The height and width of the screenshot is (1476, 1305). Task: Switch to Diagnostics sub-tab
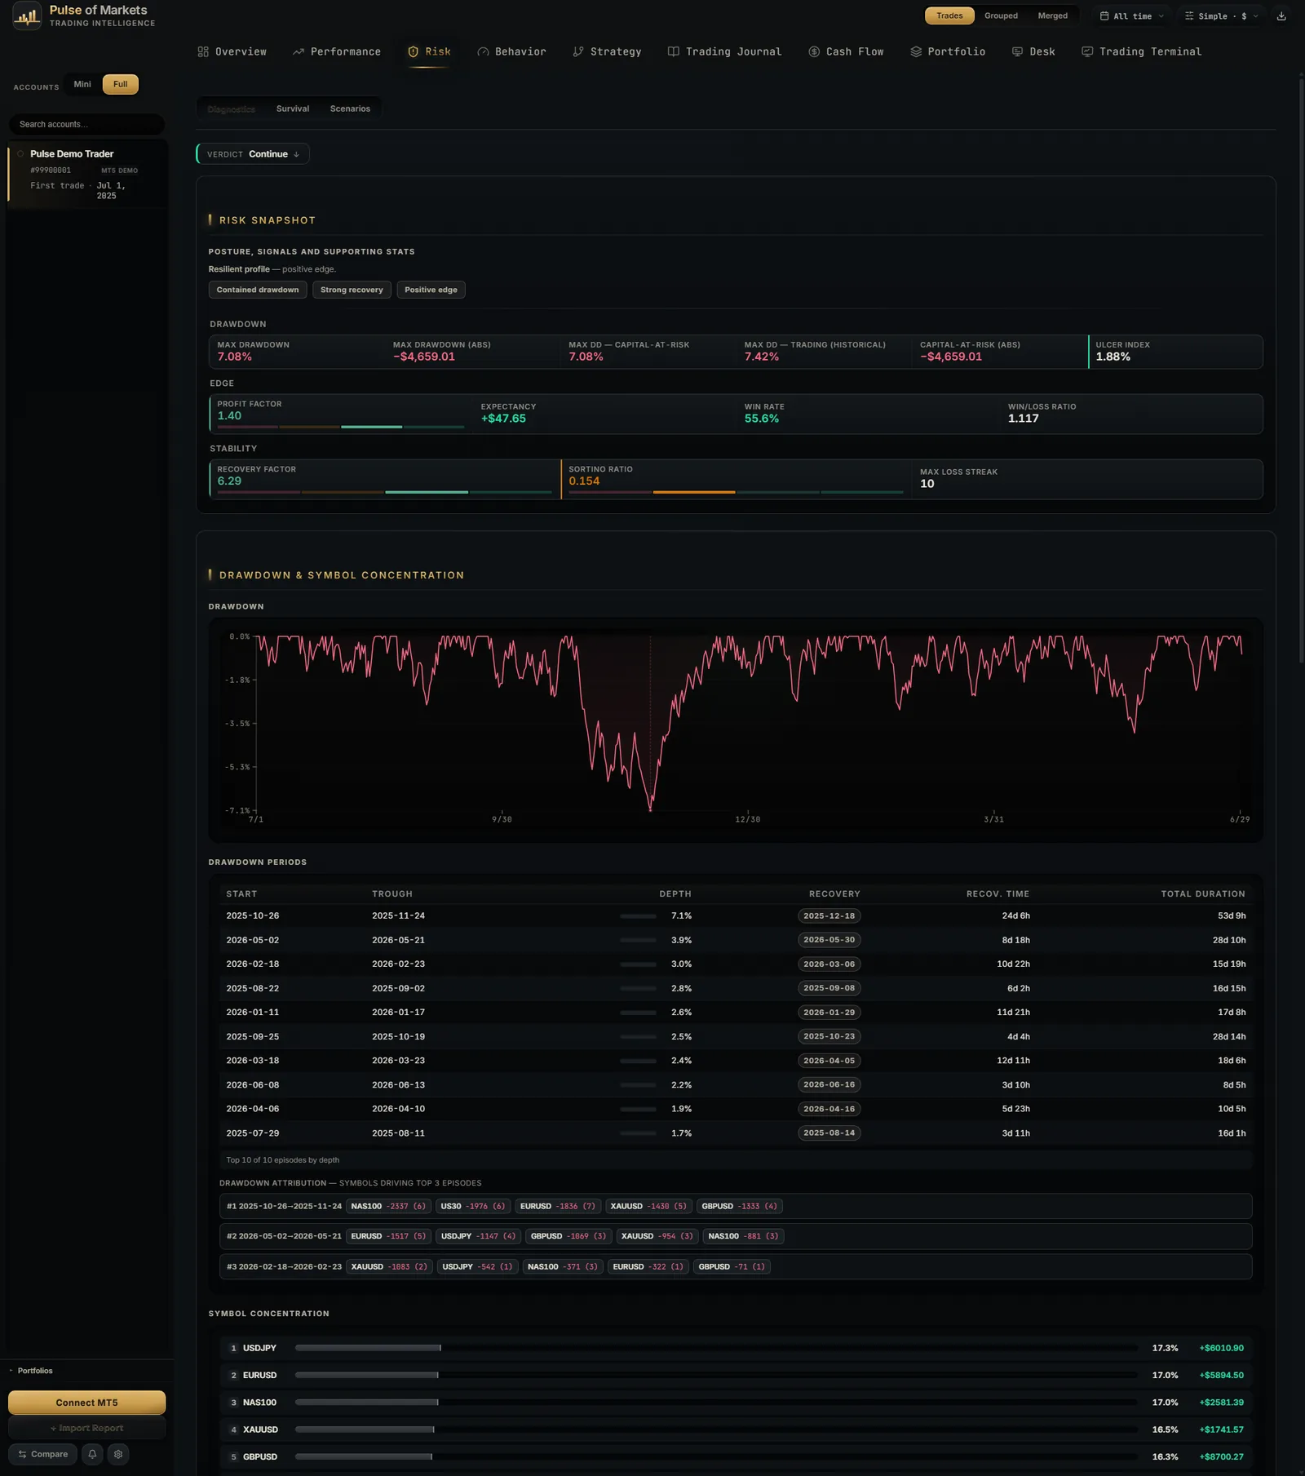point(232,109)
